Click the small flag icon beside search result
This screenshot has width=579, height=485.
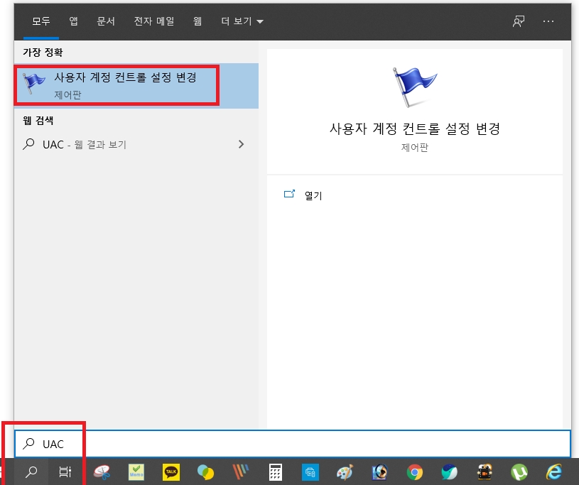(x=33, y=83)
